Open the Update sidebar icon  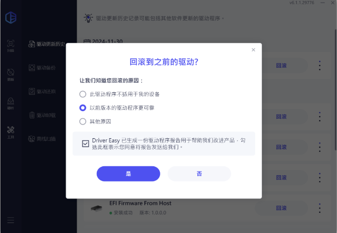click(11, 75)
